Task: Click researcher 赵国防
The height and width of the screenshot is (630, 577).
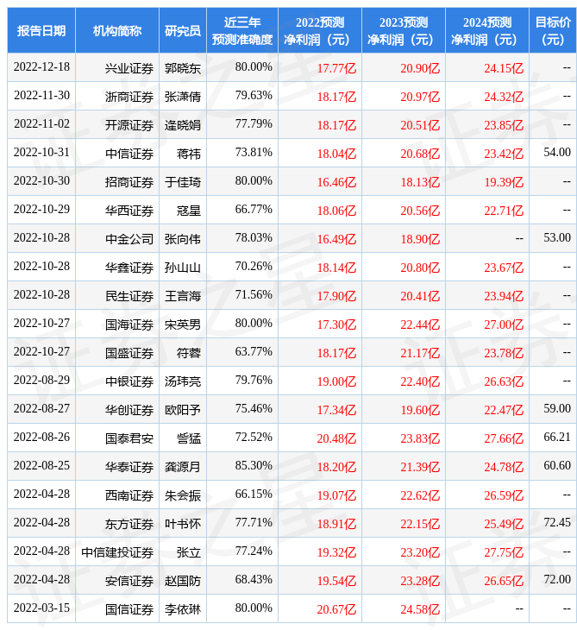Action: tap(183, 581)
